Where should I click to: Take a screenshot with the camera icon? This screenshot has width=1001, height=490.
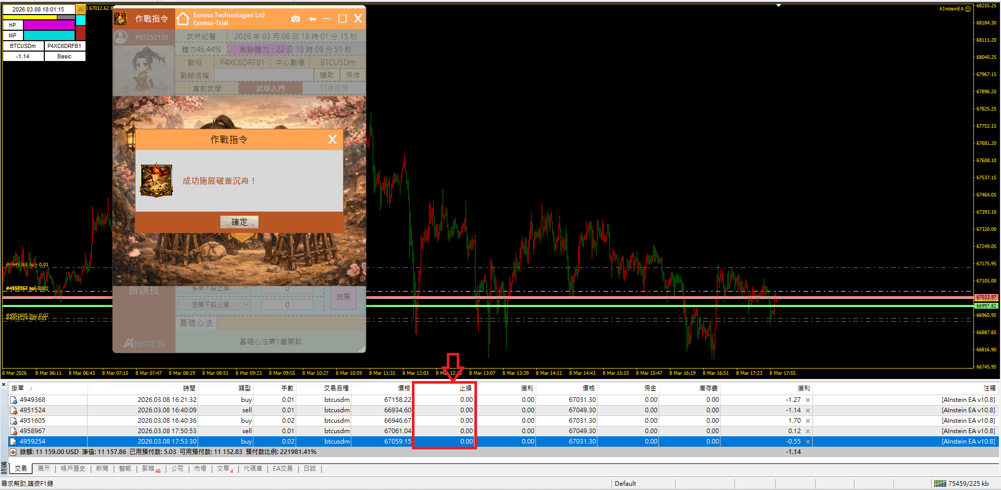coord(296,19)
